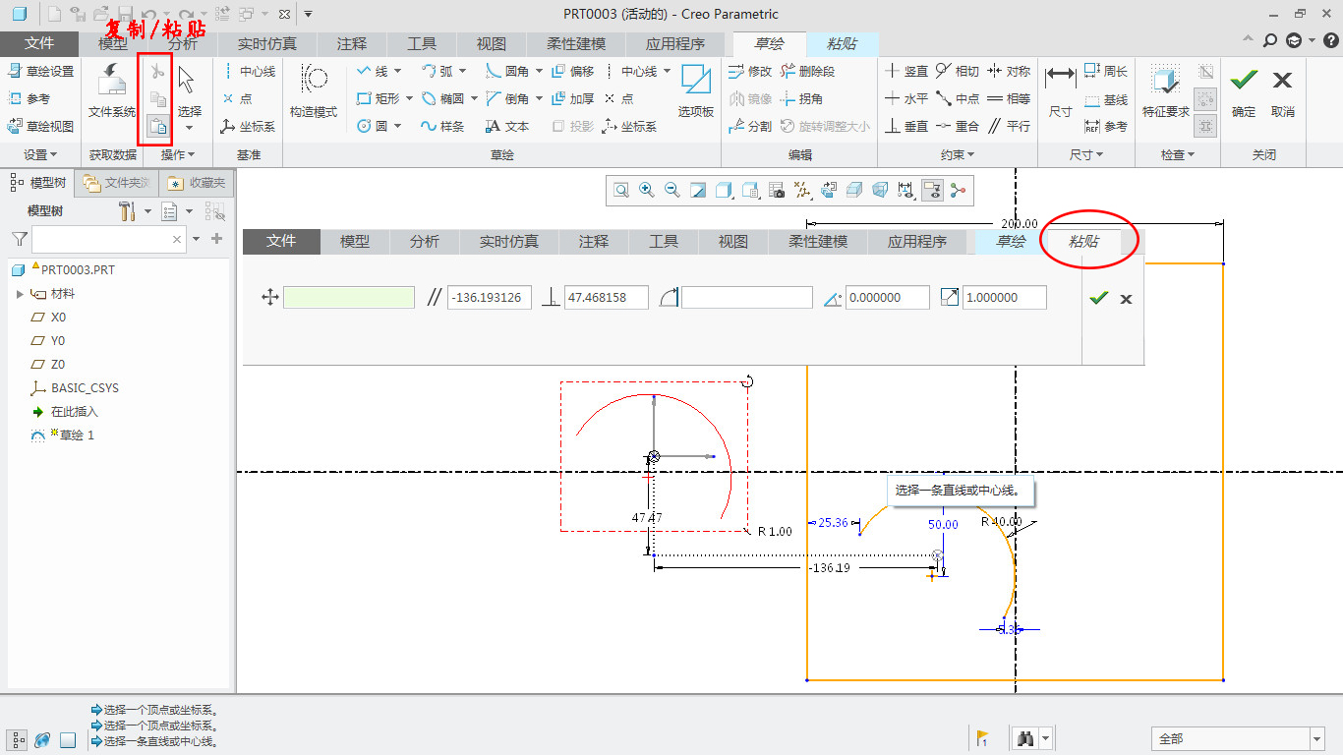Click the 参考 references tool in 设置 group

tap(29, 99)
